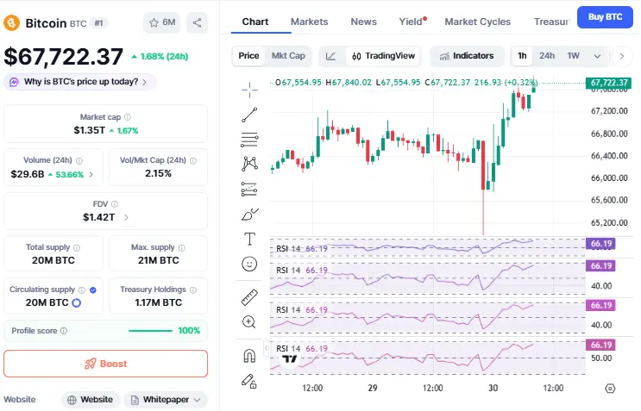Click the top RSI 66.19 value tag
This screenshot has width=641, height=411.
point(600,244)
